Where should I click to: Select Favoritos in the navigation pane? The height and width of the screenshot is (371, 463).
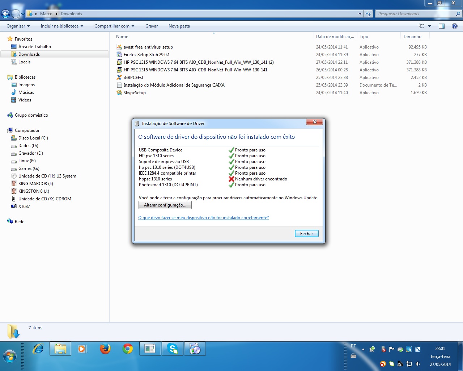point(24,39)
